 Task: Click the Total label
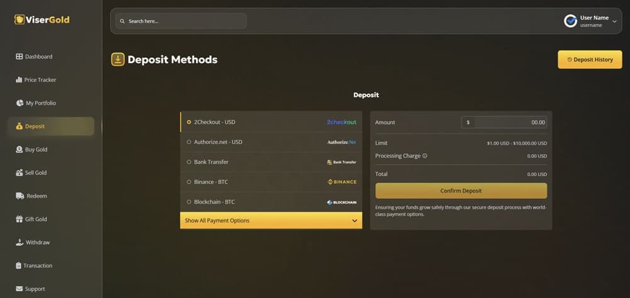tap(381, 174)
